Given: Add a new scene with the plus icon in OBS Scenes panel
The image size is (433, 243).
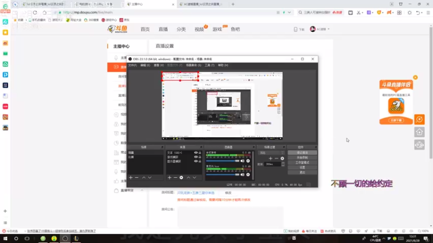Looking at the screenshot, I should 131,178.
